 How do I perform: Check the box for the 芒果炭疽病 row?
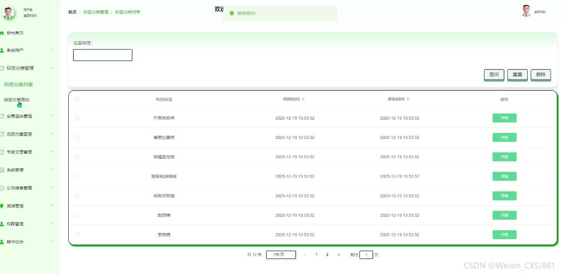tap(77, 118)
